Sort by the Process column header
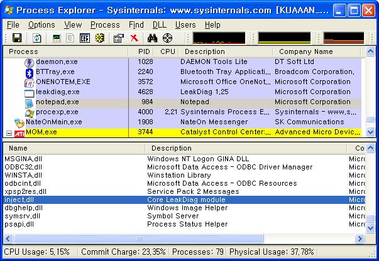 point(65,51)
